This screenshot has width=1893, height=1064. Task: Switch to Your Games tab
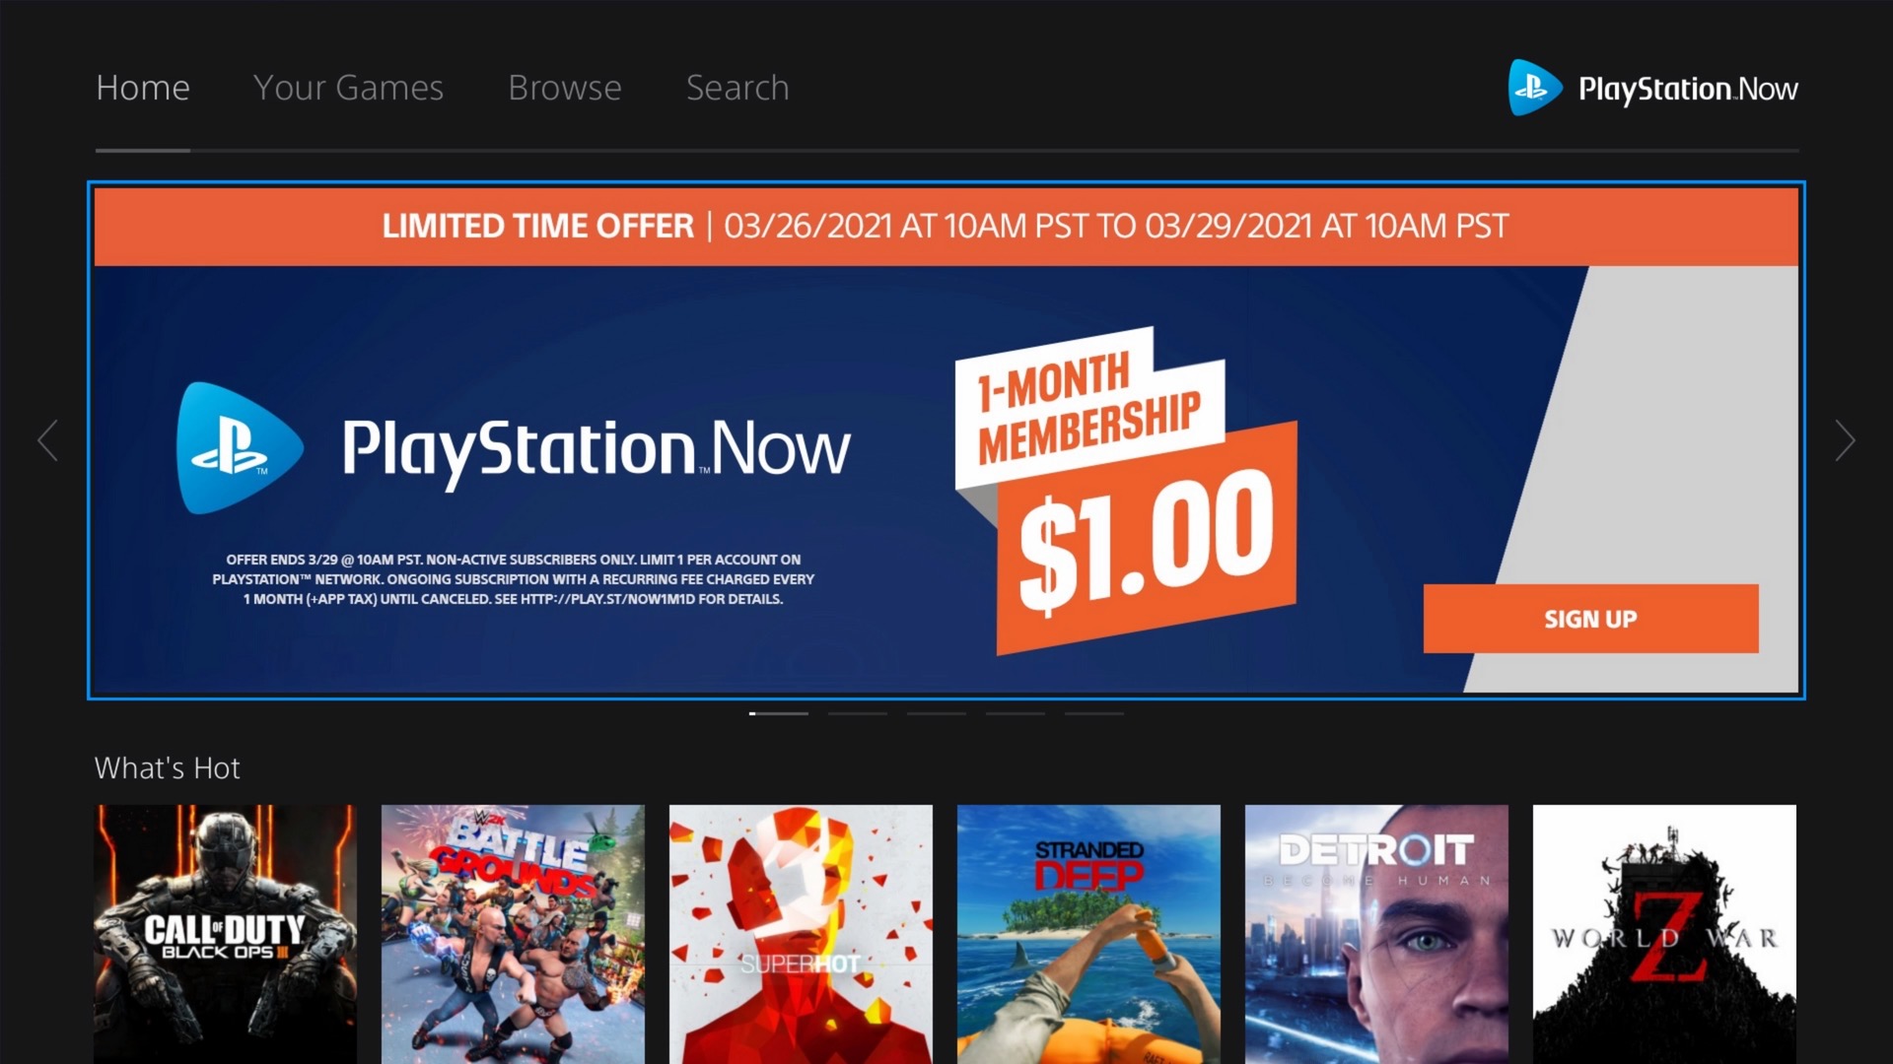348,88
